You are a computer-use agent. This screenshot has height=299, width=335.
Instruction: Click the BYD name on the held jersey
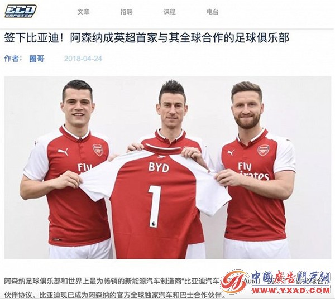pyautogui.click(x=159, y=167)
